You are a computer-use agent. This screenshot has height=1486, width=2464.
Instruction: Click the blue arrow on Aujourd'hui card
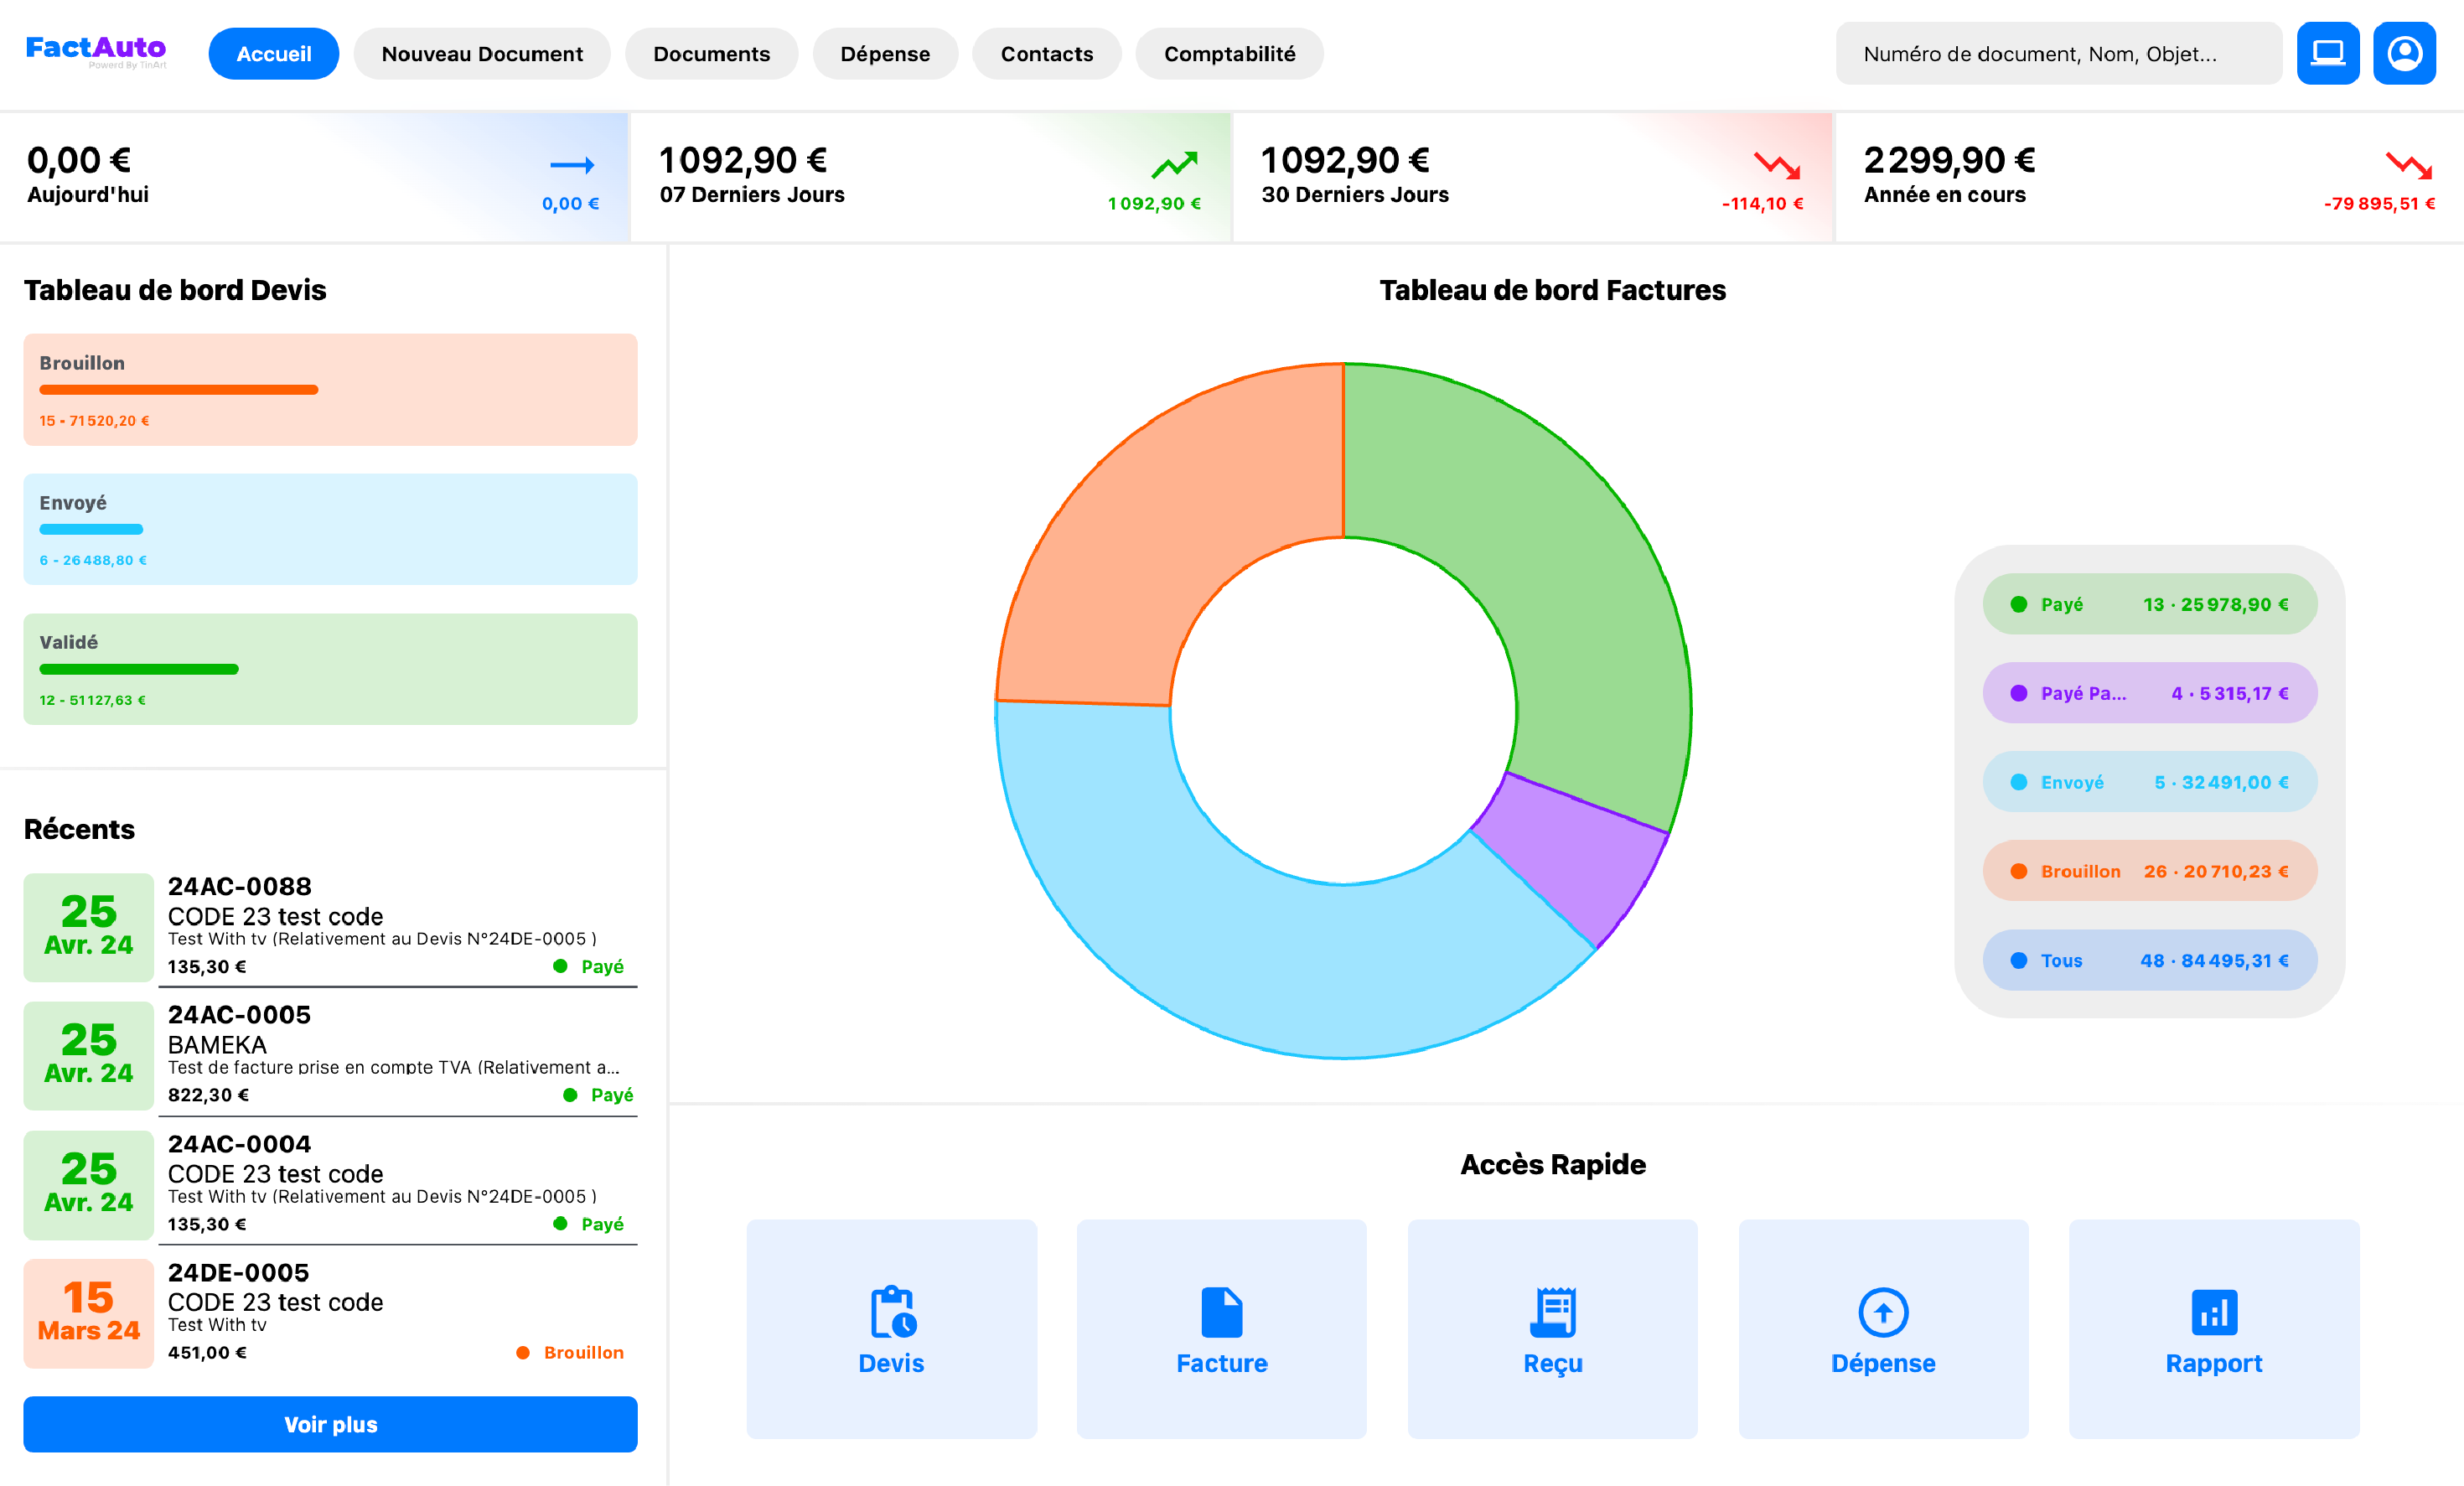click(572, 165)
